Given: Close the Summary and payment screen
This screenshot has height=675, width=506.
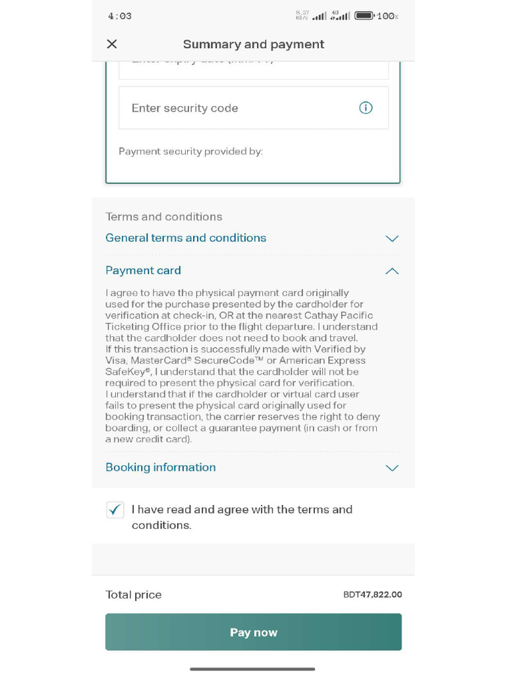Looking at the screenshot, I should (x=112, y=44).
